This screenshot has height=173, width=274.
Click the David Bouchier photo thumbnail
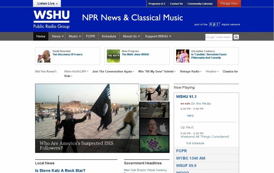point(44,56)
